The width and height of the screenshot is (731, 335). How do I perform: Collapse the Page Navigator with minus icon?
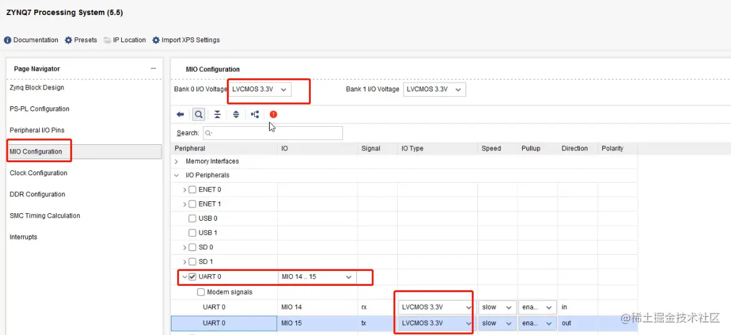(153, 68)
